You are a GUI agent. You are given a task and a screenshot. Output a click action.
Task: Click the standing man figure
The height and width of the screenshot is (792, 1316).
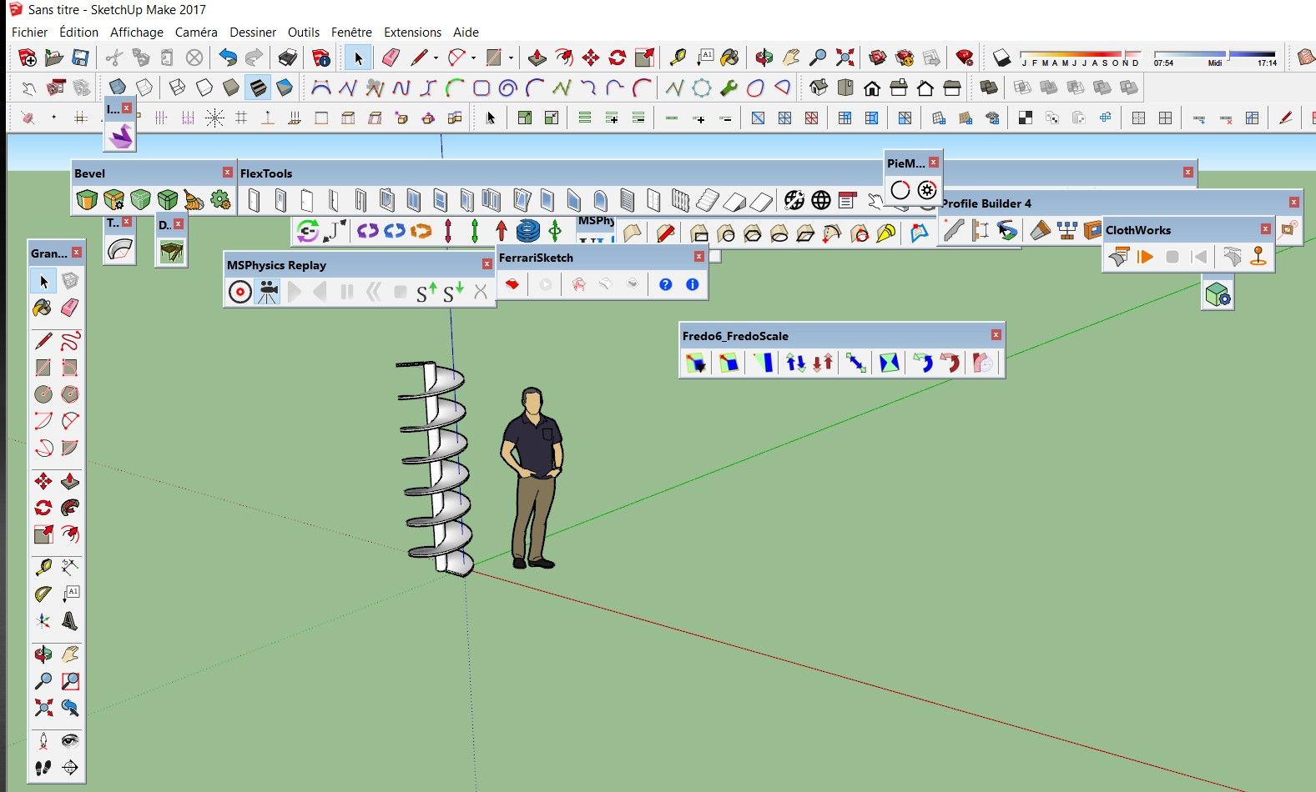click(532, 479)
